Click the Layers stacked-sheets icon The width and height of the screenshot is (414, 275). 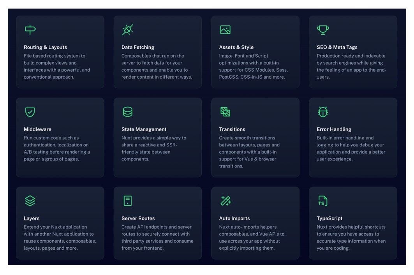30,201
